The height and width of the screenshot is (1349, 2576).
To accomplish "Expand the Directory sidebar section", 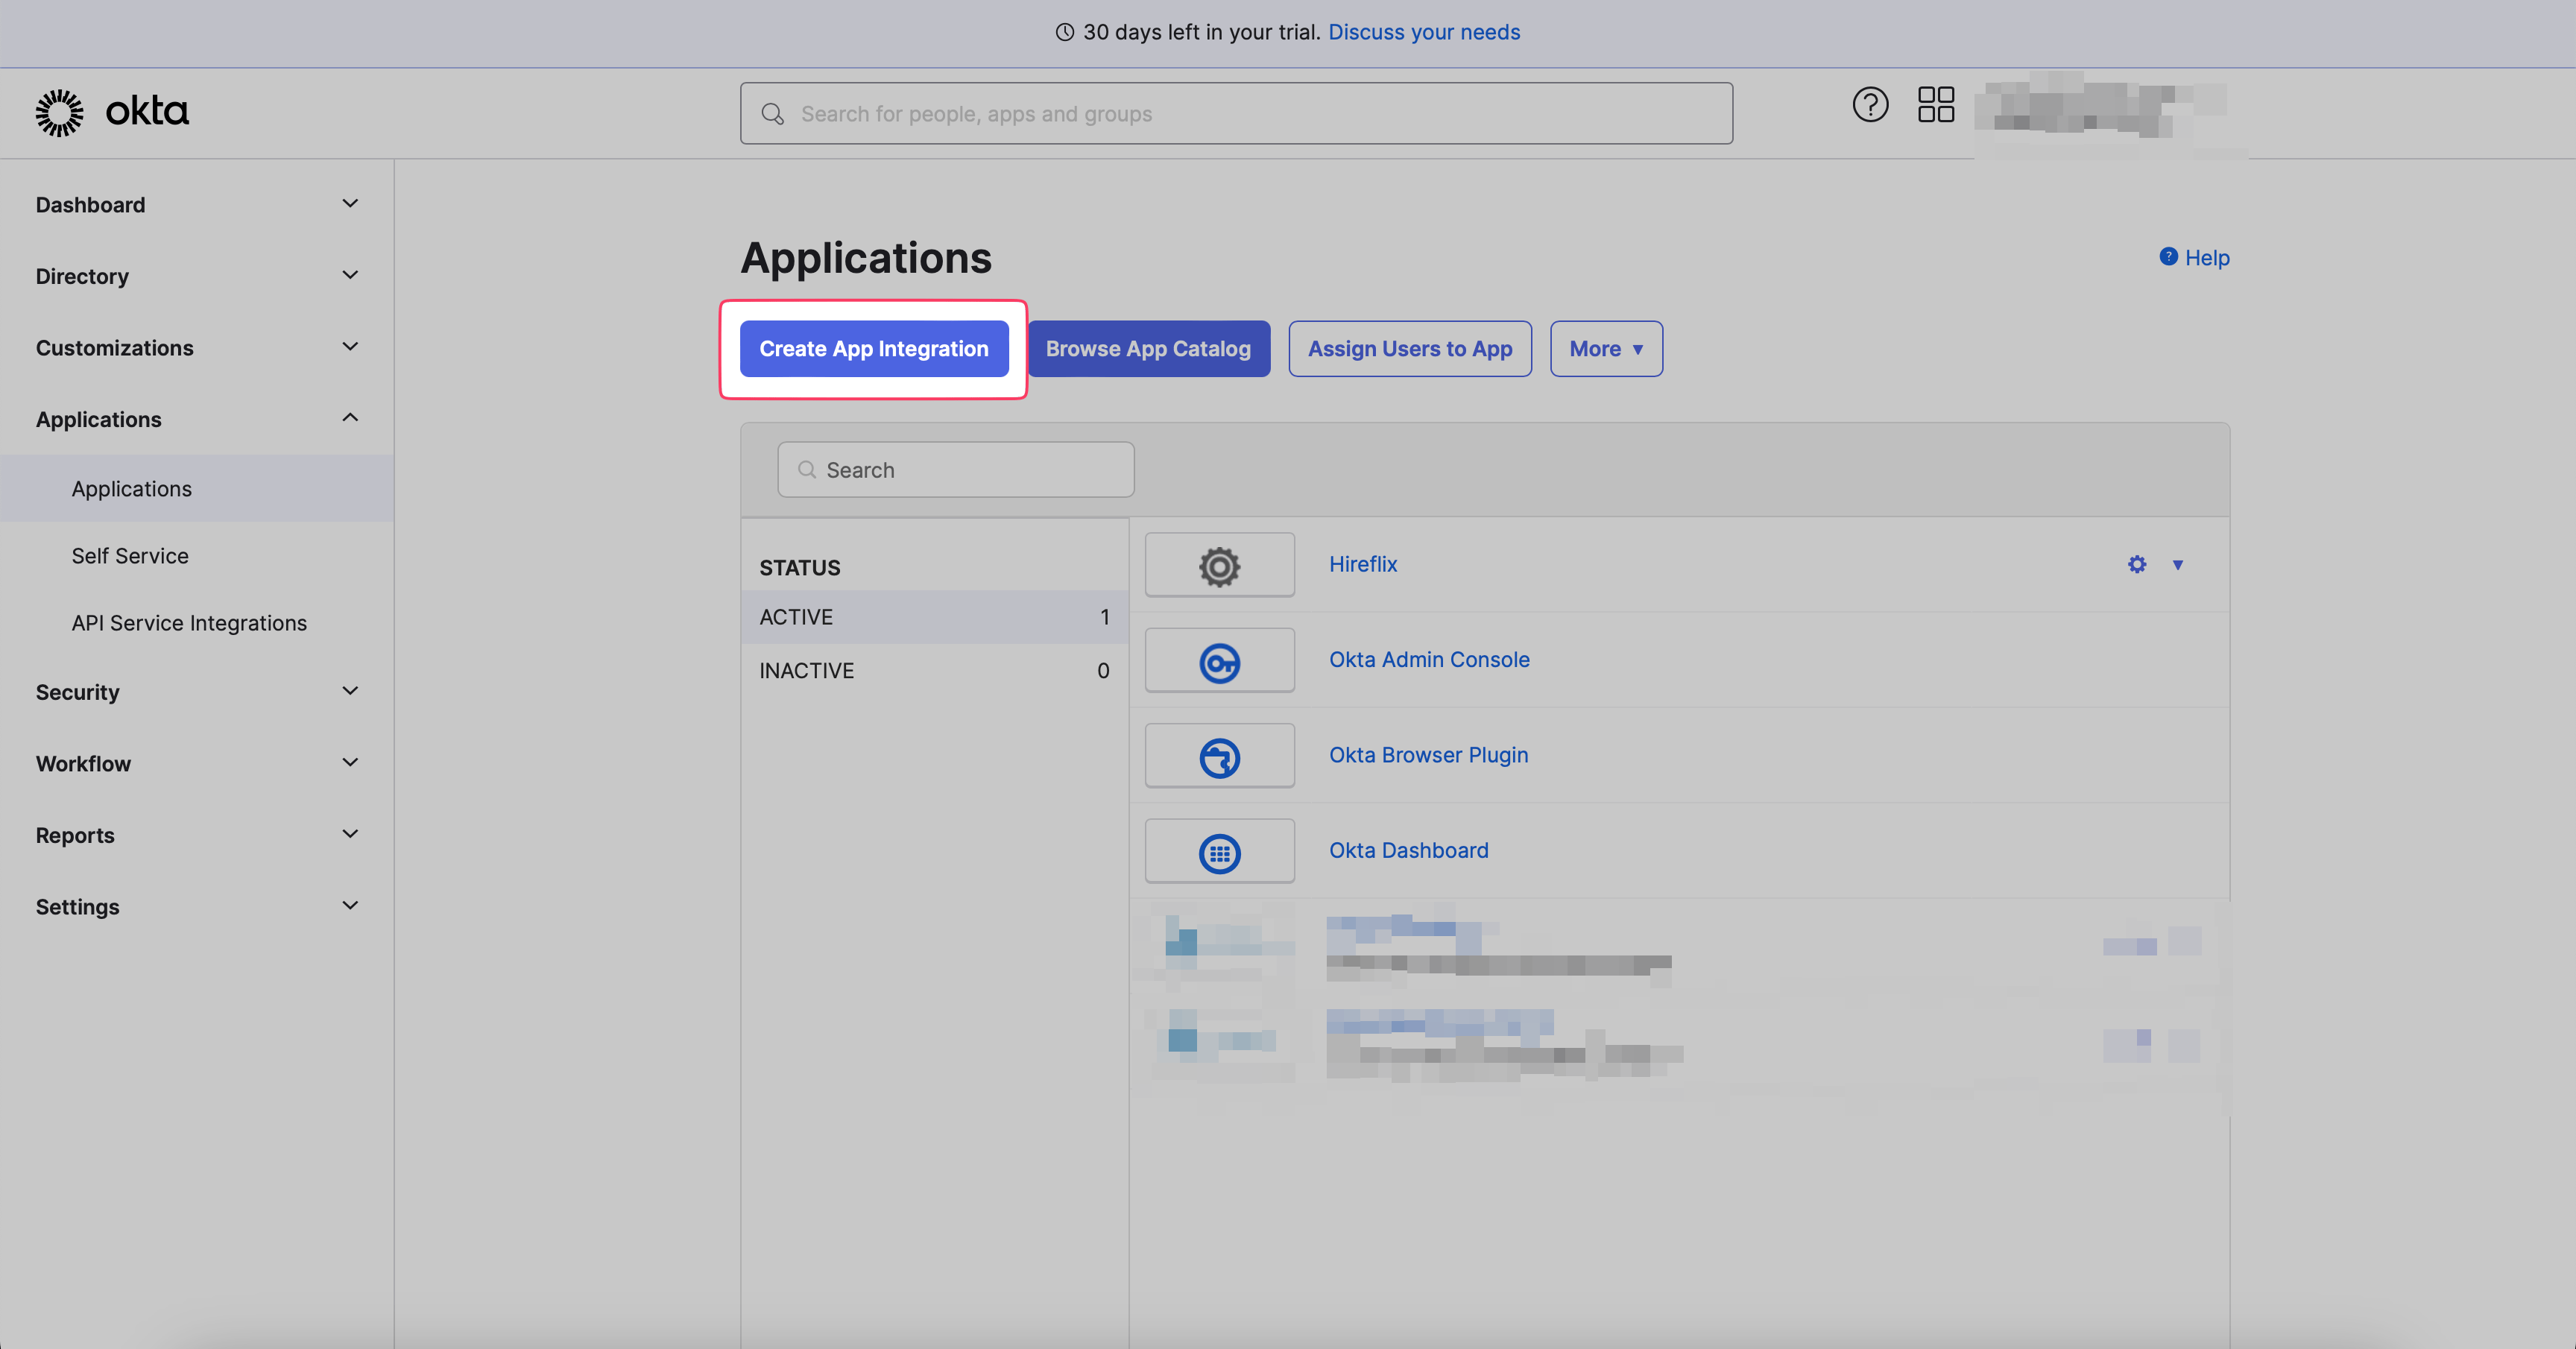I will pyautogui.click(x=197, y=276).
